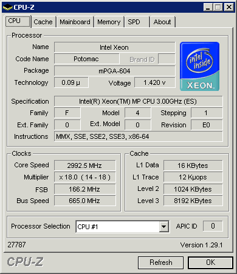This screenshot has height=274, width=237.
Task: Switch to the Mainboard tab
Action: click(75, 22)
